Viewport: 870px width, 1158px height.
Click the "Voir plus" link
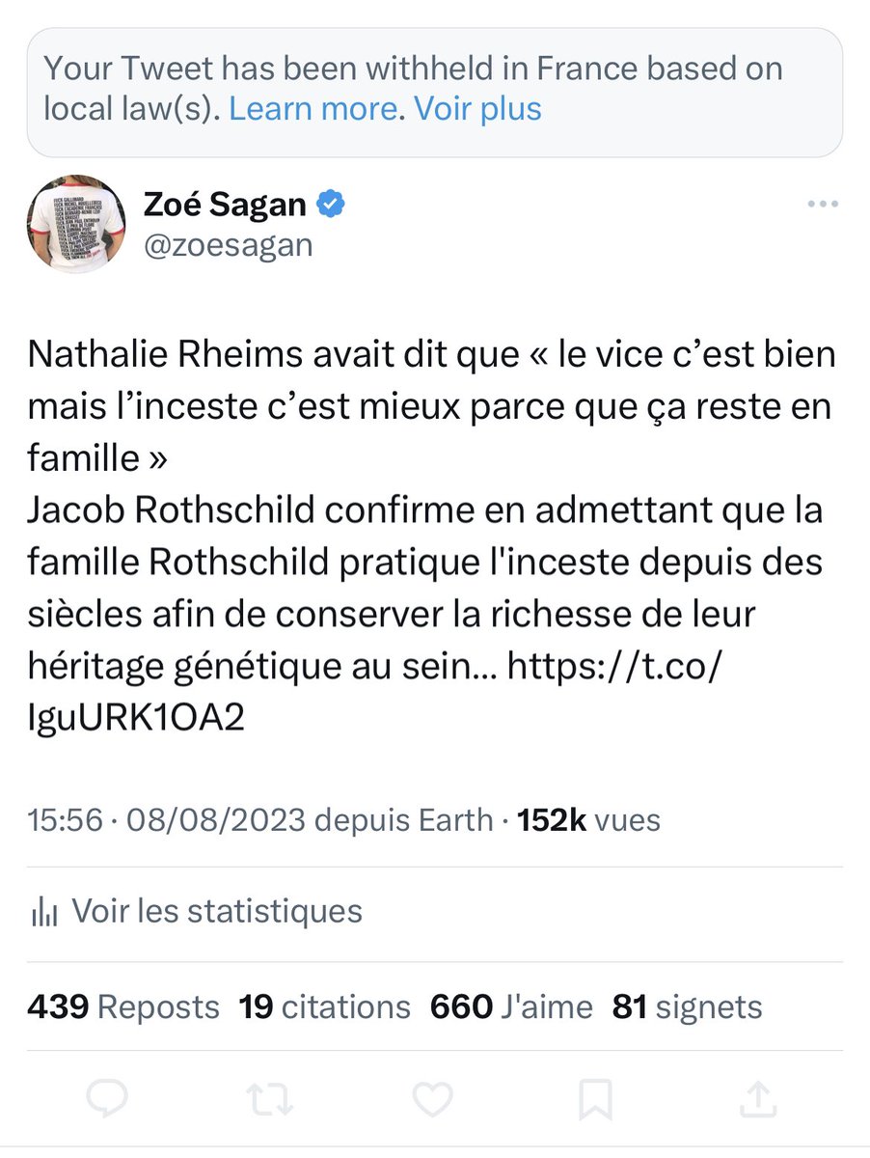pos(477,109)
